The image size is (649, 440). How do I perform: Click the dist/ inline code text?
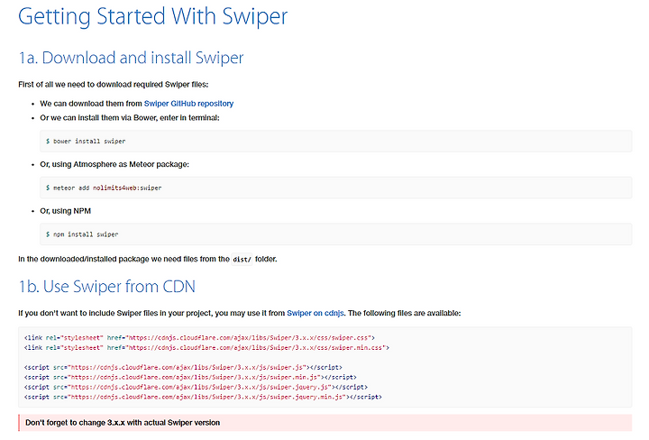242,260
